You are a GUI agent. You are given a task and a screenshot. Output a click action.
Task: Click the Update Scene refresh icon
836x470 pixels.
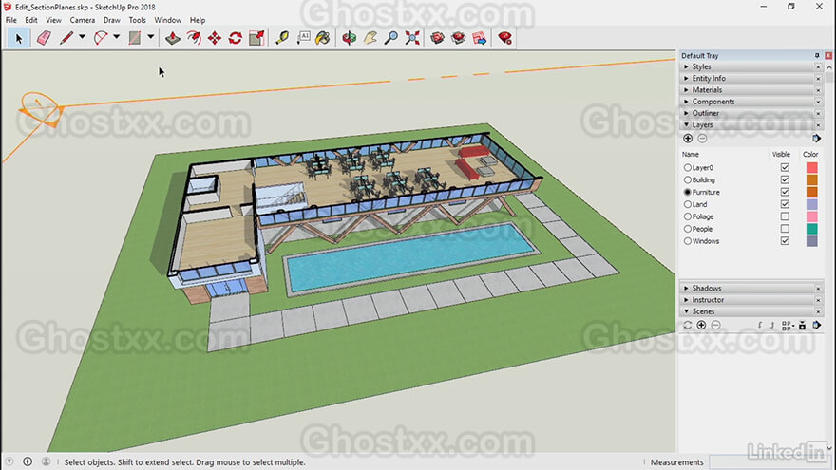point(687,325)
